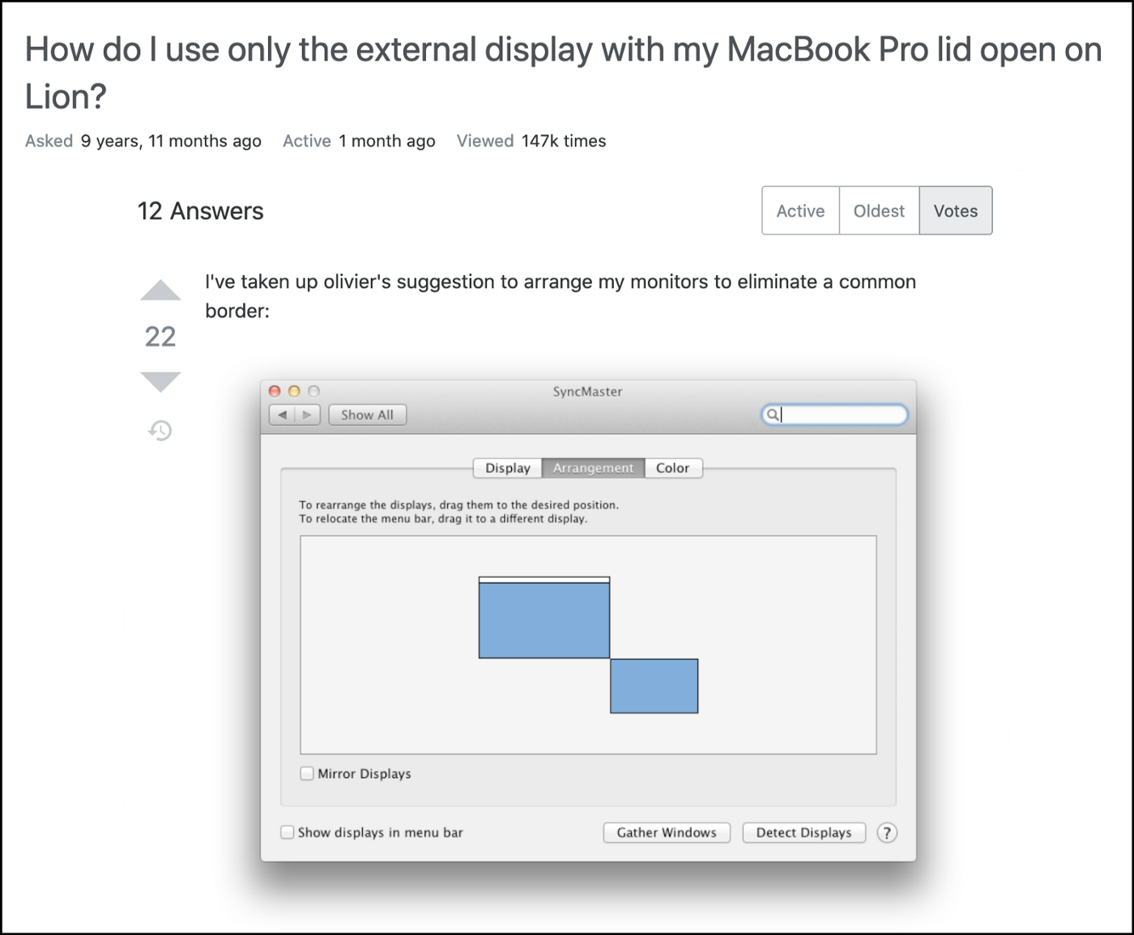The width and height of the screenshot is (1134, 935).
Task: Toggle Show displays in menu bar checkbox
Action: pyautogui.click(x=288, y=832)
